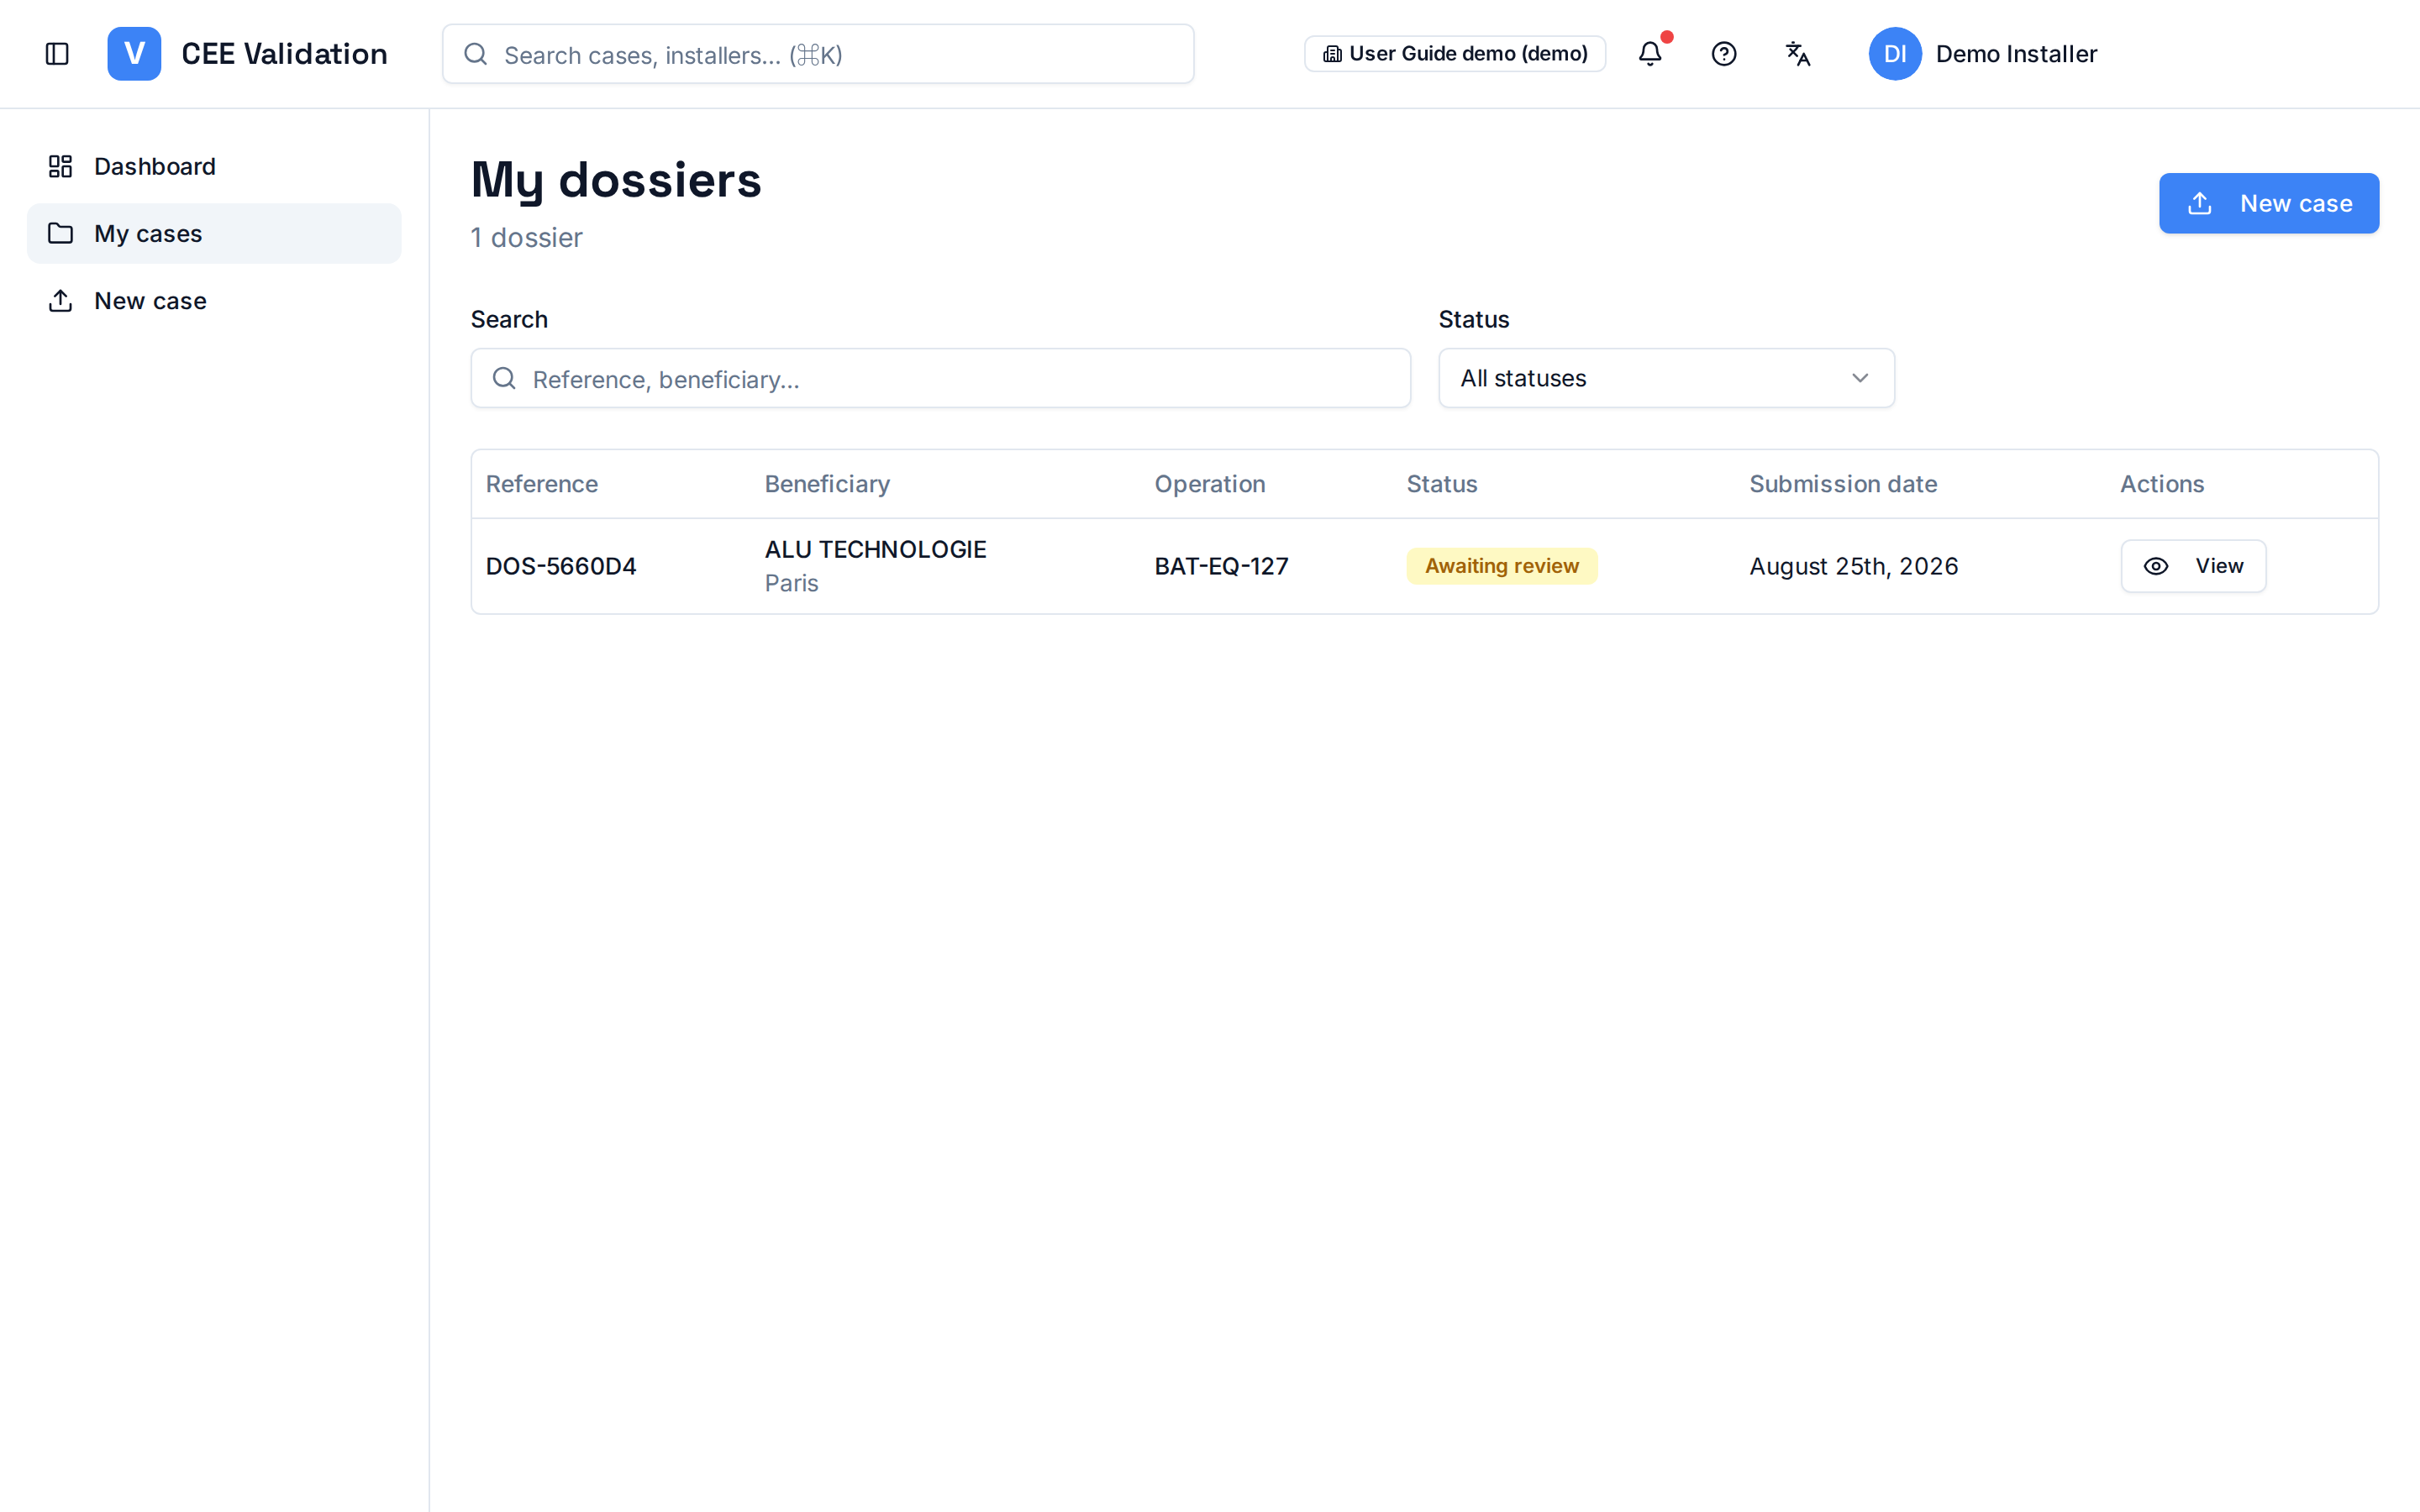Image resolution: width=2420 pixels, height=1512 pixels.
Task: Collapse the sidebar with the panel icon
Action: tap(57, 54)
